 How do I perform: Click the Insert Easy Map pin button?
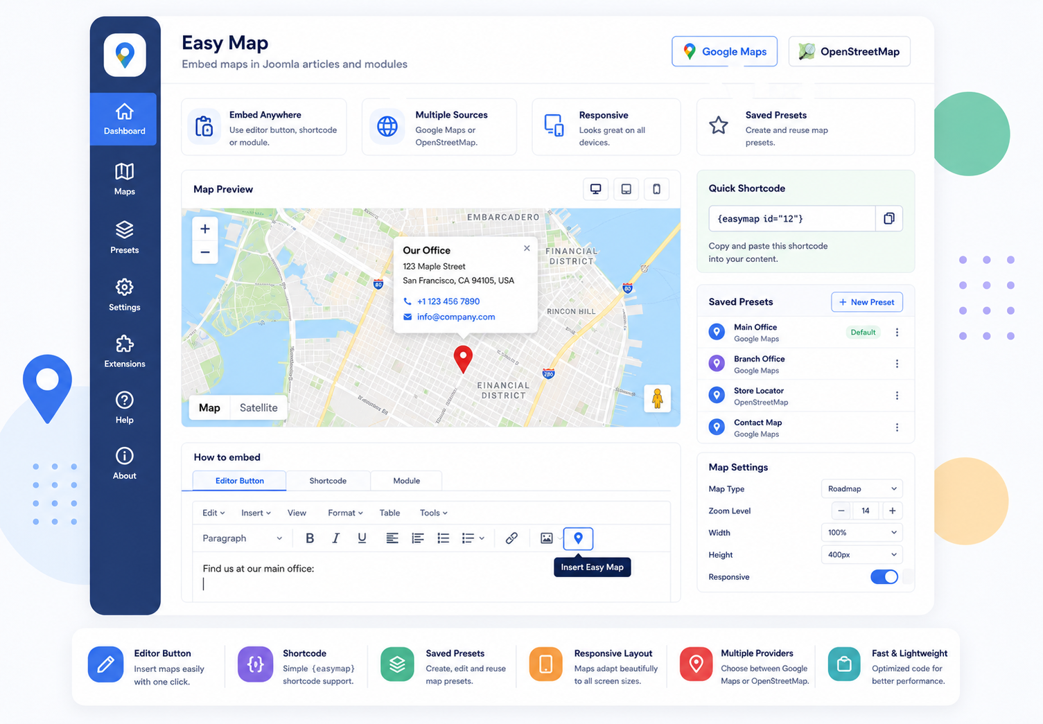click(x=578, y=538)
